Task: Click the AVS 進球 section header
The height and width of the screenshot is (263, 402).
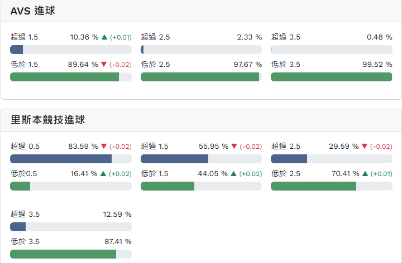Action: [x=33, y=11]
